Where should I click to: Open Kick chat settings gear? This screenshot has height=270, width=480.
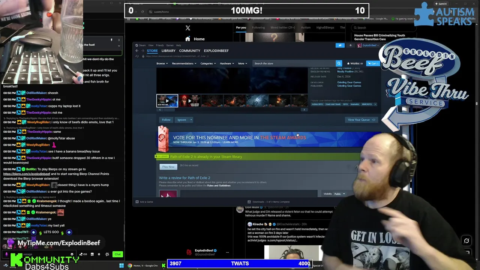99,254
